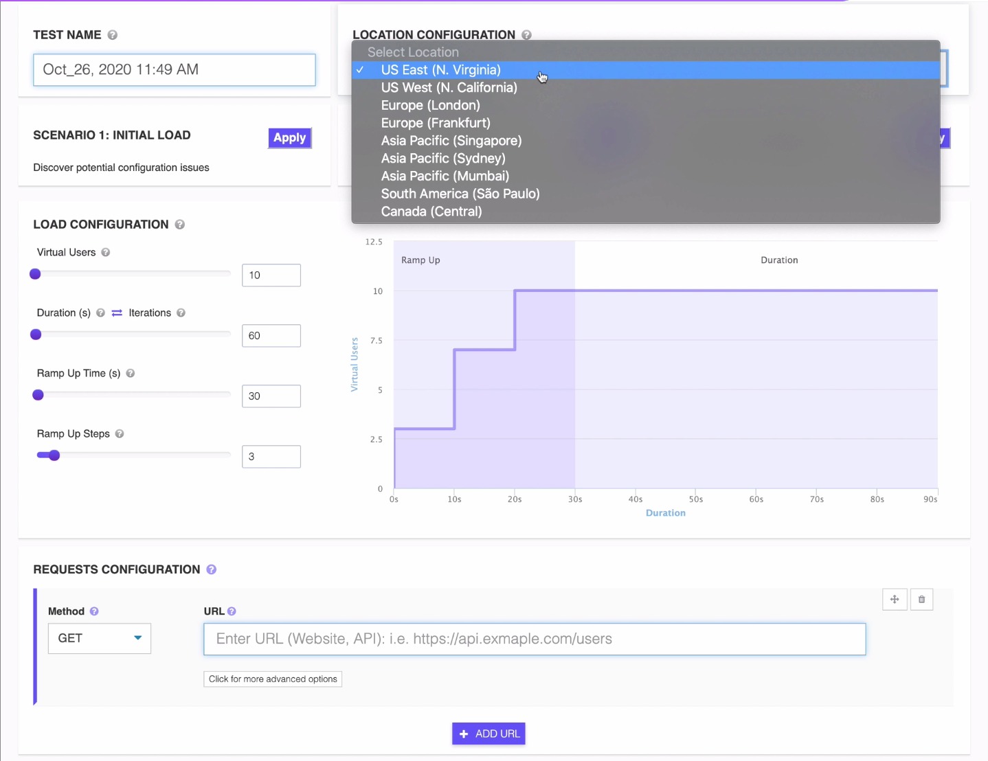Click the URL input field
The width and height of the screenshot is (988, 761).
coord(534,639)
